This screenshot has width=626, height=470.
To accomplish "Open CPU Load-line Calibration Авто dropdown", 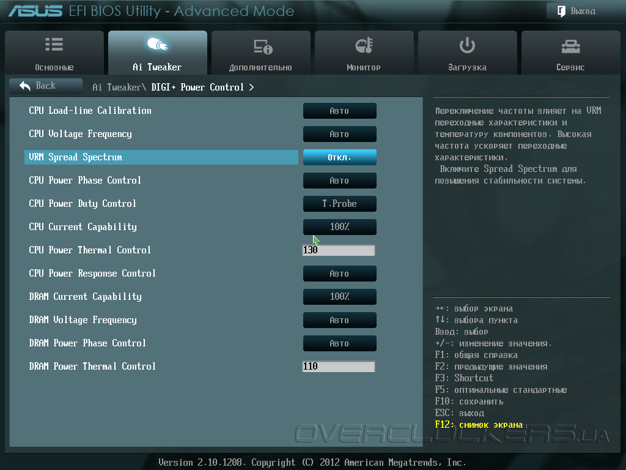I will tap(339, 111).
